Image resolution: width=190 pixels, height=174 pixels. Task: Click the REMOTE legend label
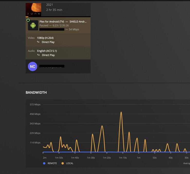[x=52, y=163]
